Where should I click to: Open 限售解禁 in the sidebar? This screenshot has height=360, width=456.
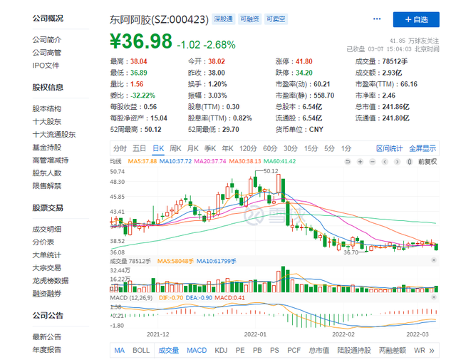click(47, 186)
